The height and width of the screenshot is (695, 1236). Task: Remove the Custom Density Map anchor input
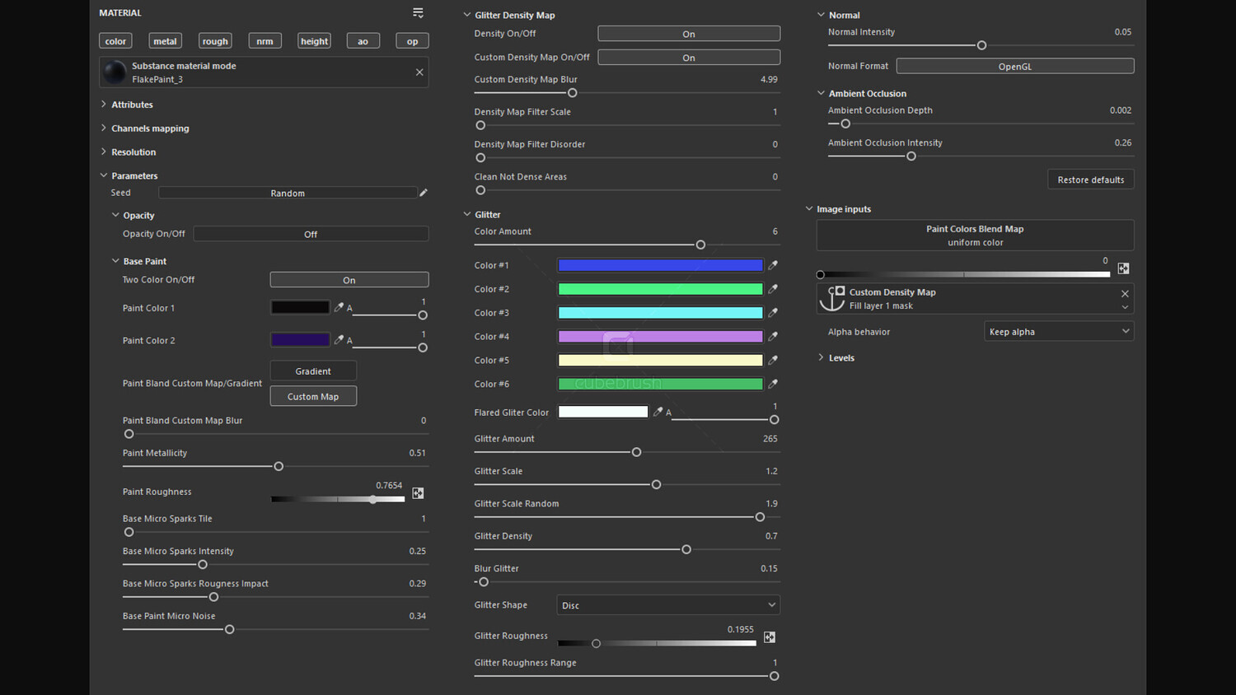[1125, 293]
